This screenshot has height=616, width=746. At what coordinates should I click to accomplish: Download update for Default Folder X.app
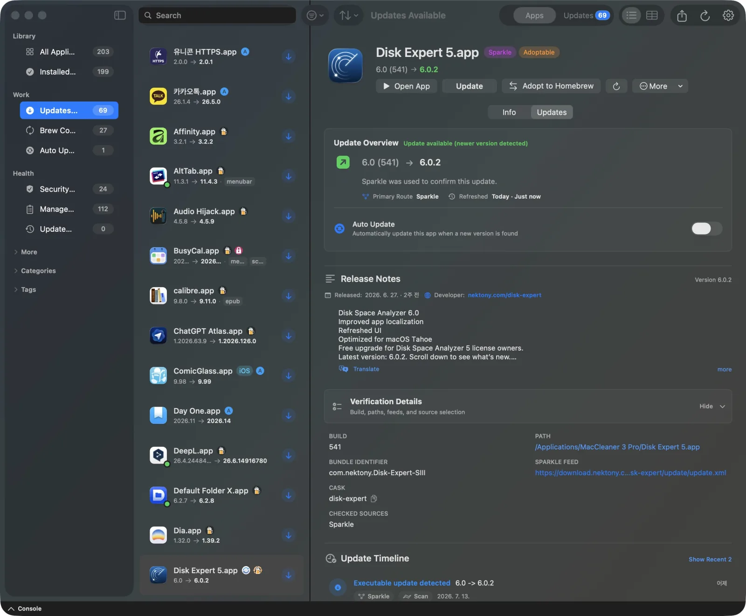(289, 495)
